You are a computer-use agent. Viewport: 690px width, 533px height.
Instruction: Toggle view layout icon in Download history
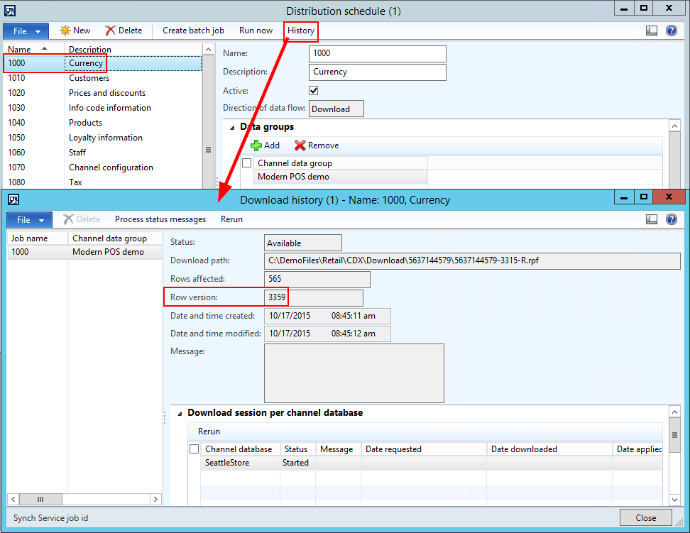tap(651, 219)
